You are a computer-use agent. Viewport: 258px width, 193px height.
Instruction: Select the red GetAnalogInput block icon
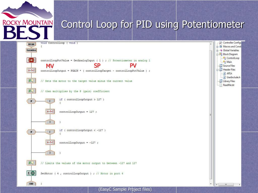click(31, 60)
